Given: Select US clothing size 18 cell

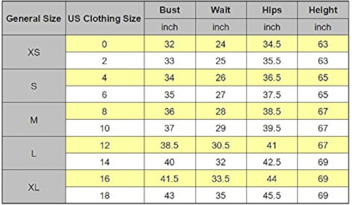Looking at the screenshot, I should [104, 195].
